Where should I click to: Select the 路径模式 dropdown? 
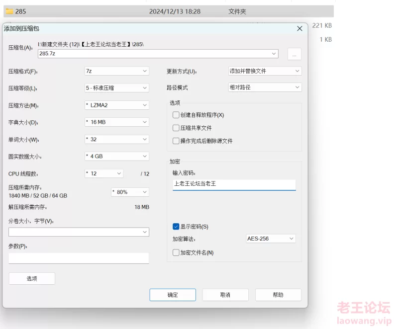pyautogui.click(x=265, y=87)
